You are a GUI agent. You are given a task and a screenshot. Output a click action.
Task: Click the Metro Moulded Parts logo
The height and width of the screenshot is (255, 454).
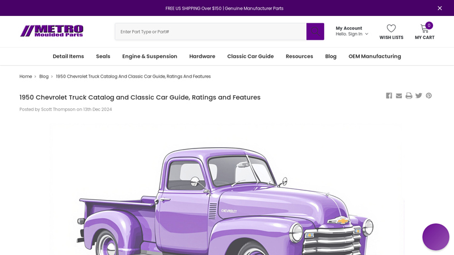[x=52, y=31]
